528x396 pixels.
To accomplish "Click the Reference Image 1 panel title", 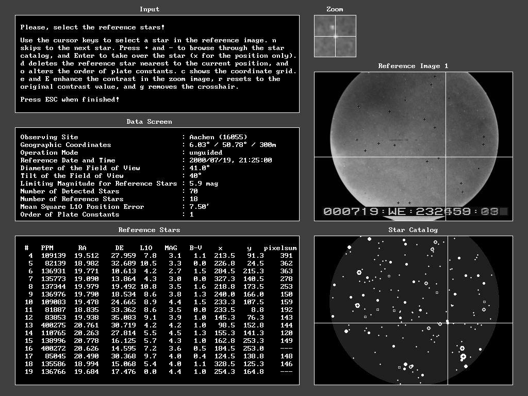I will pos(413,66).
